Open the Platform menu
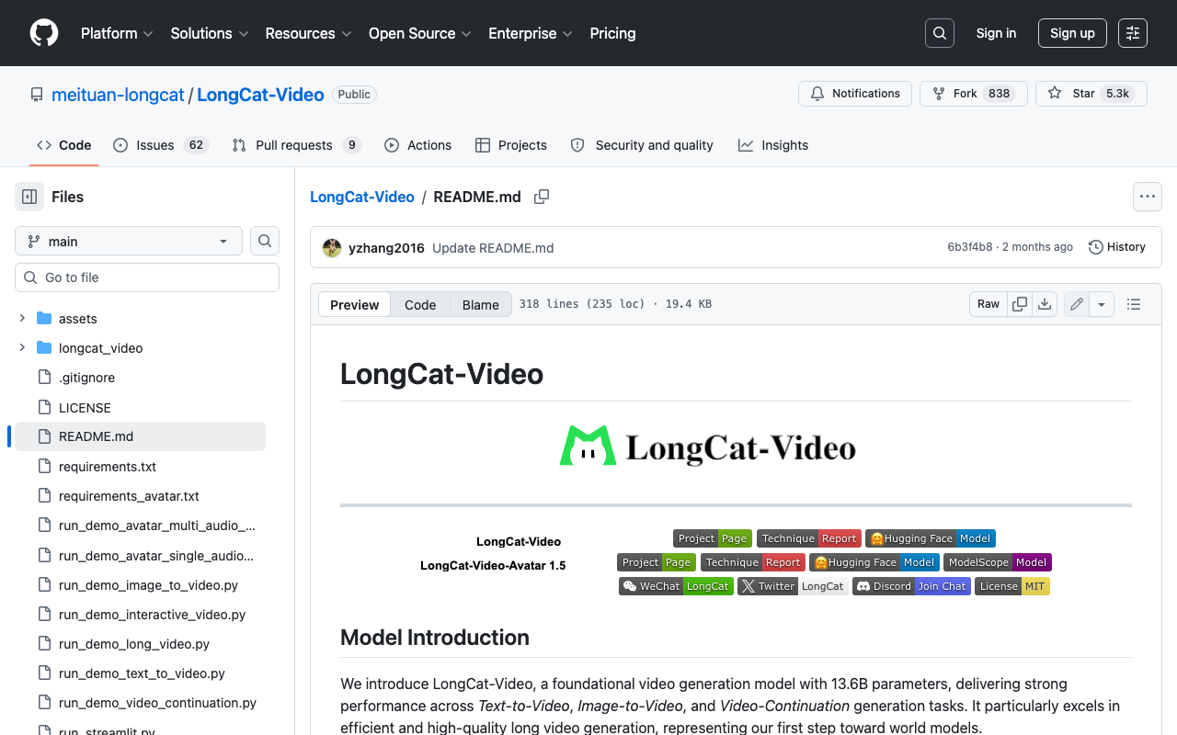 (x=118, y=33)
